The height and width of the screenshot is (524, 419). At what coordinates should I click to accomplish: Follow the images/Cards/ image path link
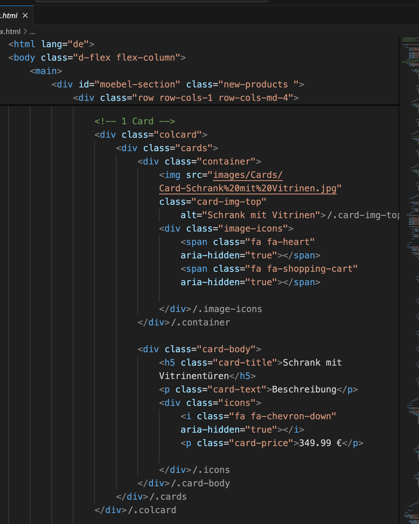pos(248,175)
